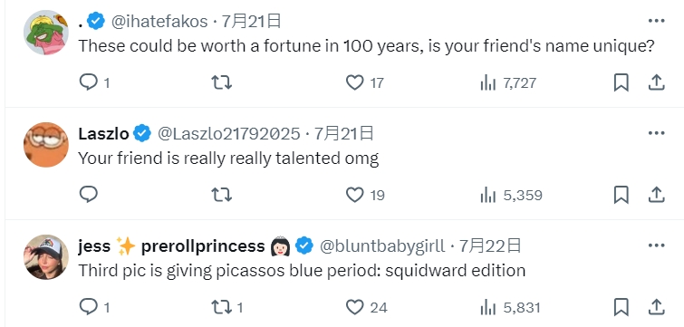
Task: Open jess's profile photo avatar
Action: pyautogui.click(x=46, y=257)
